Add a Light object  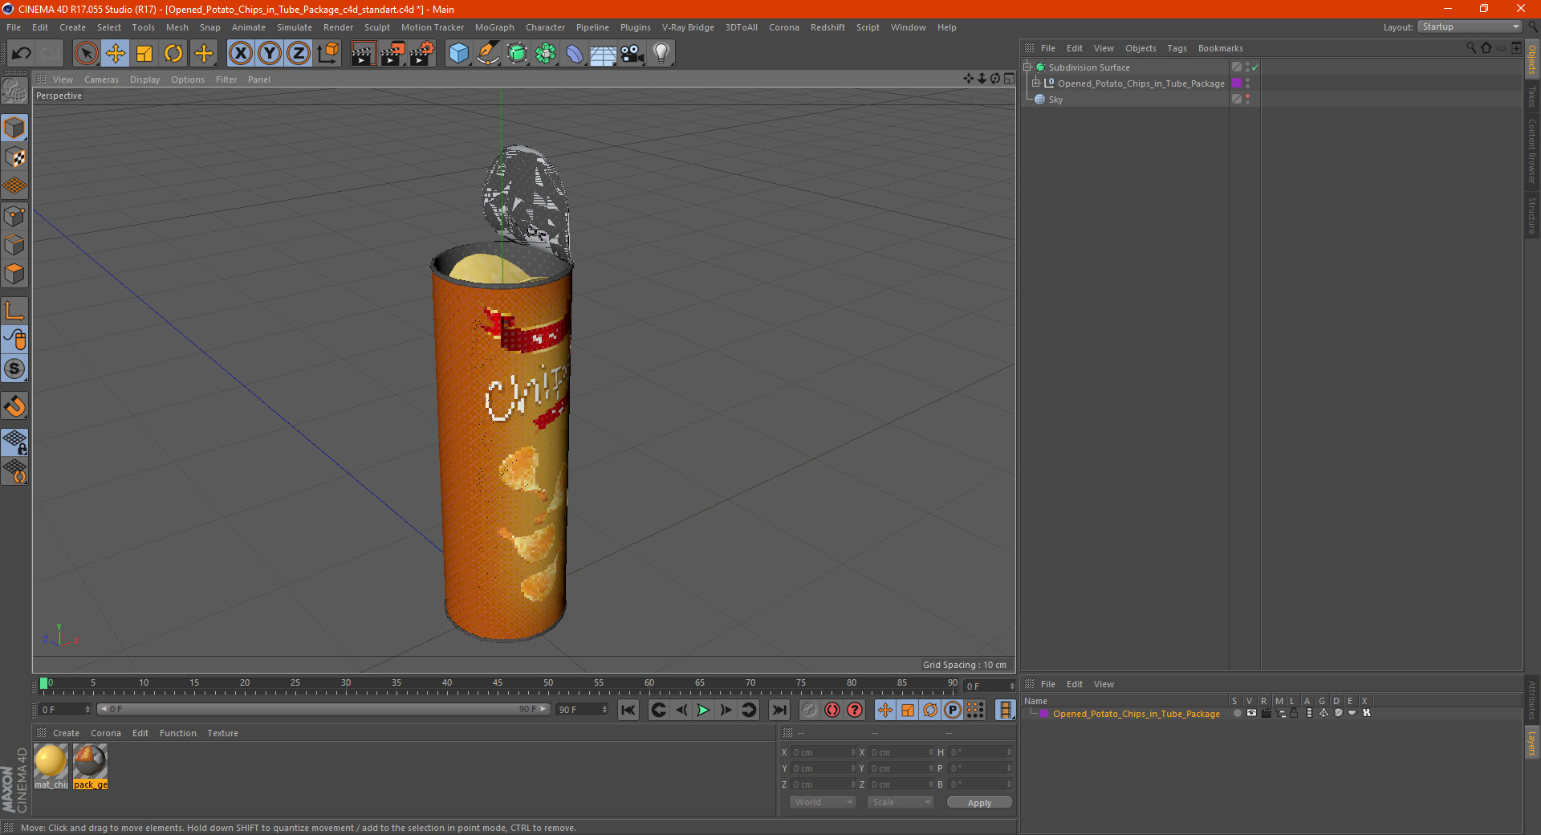pyautogui.click(x=661, y=54)
